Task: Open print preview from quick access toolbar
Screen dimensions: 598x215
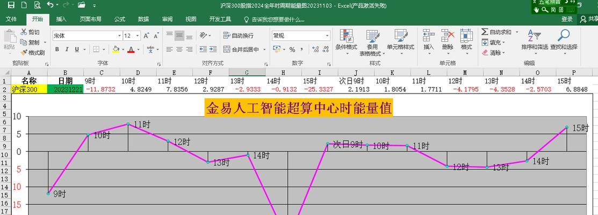Action: (x=37, y=5)
